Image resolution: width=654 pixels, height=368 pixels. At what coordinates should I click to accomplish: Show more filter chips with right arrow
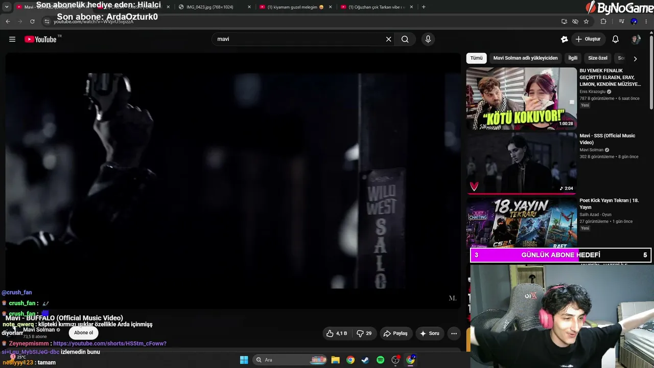tap(635, 59)
